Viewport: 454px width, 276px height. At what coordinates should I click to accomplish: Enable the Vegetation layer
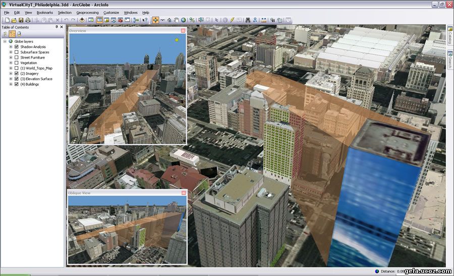tap(17, 63)
